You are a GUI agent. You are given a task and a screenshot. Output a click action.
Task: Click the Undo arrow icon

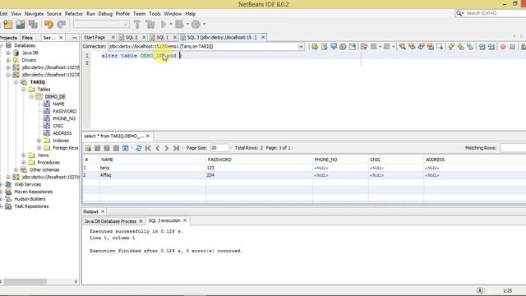pos(49,24)
